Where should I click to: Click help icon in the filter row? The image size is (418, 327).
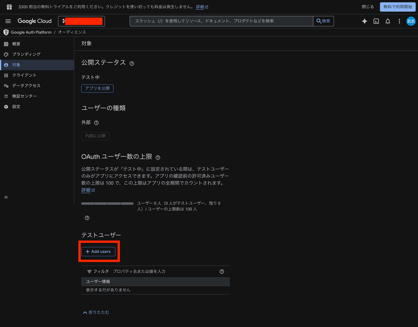(222, 272)
